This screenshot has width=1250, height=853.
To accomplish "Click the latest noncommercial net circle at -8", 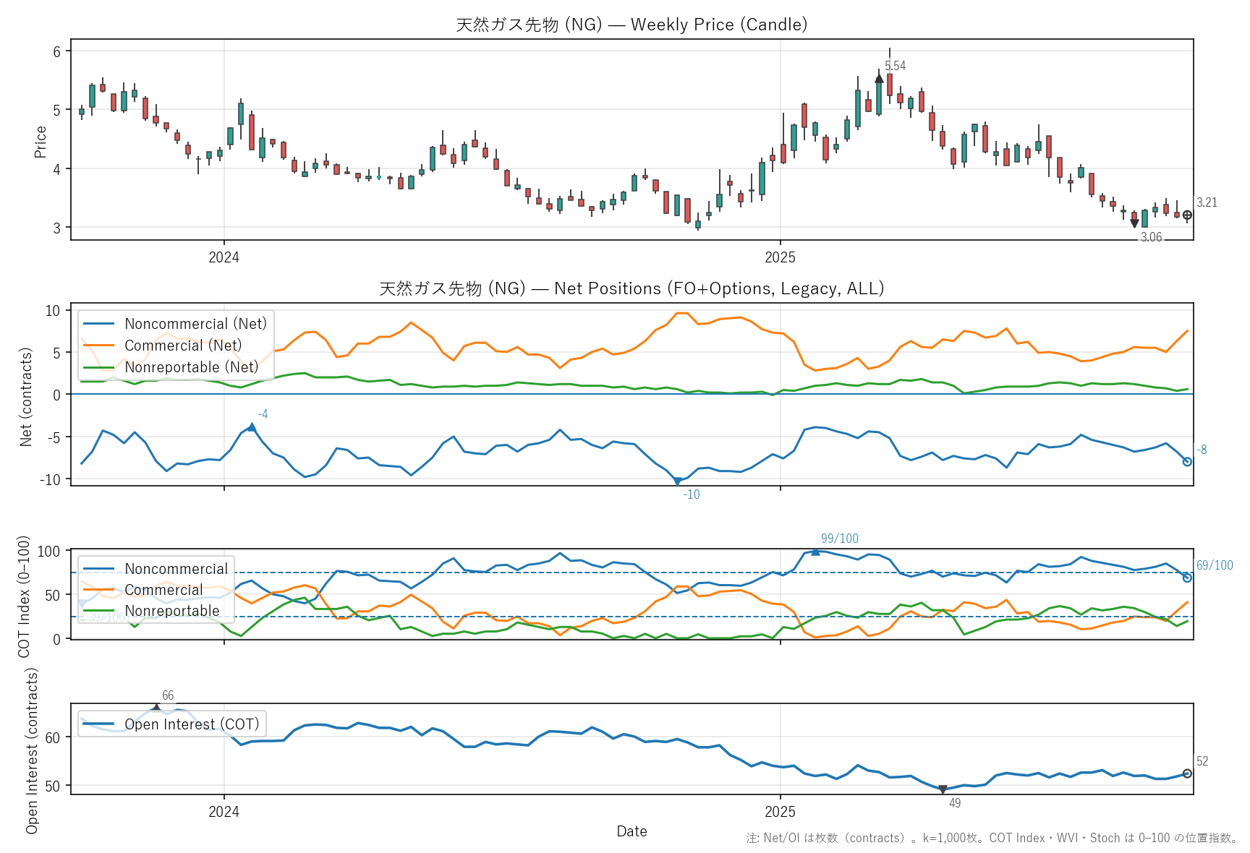I will point(1187,461).
